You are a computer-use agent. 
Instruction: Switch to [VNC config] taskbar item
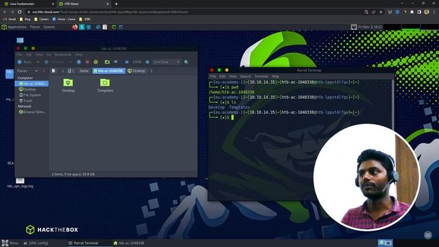[x=36, y=243]
